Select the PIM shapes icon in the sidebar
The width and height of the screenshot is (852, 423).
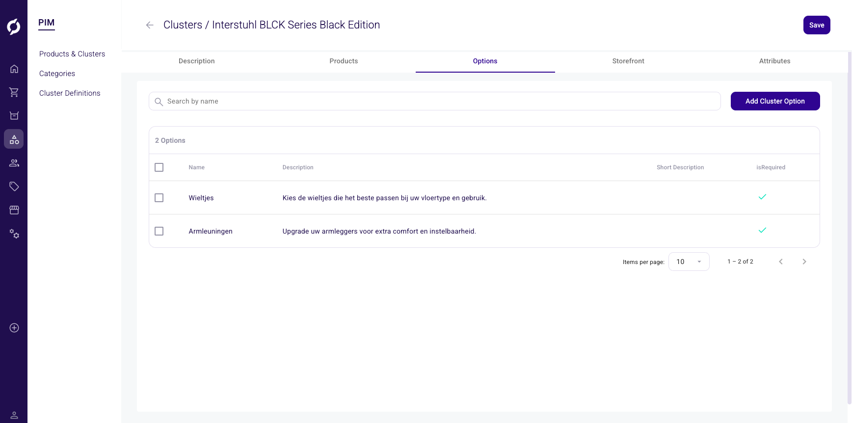click(x=14, y=139)
